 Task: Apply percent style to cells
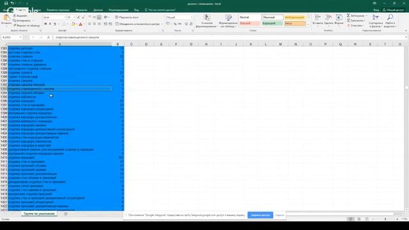(x=175, y=24)
